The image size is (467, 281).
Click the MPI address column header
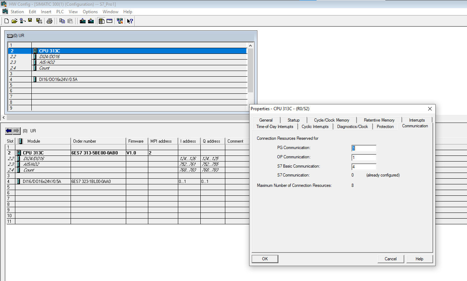point(163,141)
